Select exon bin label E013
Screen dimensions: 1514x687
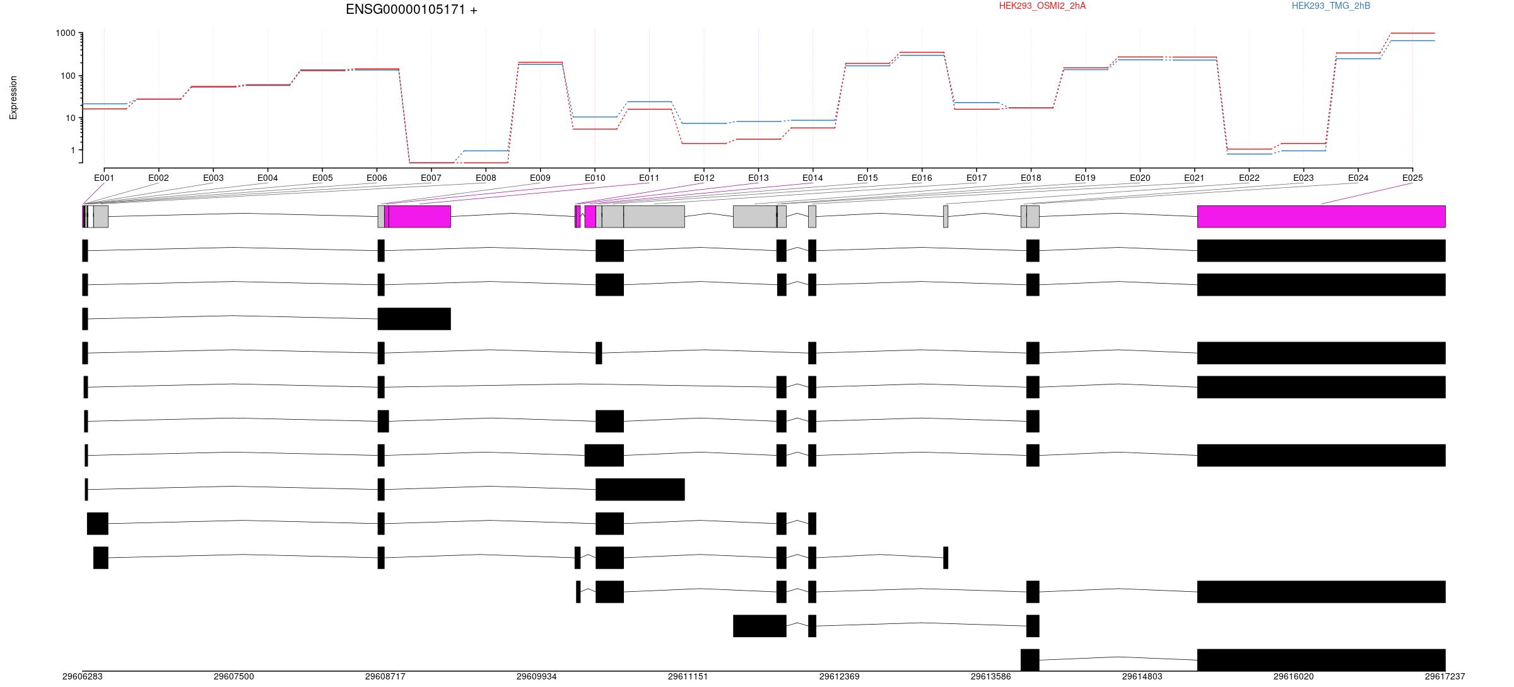(x=758, y=178)
